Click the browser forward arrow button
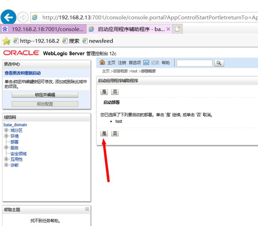 click(x=23, y=17)
